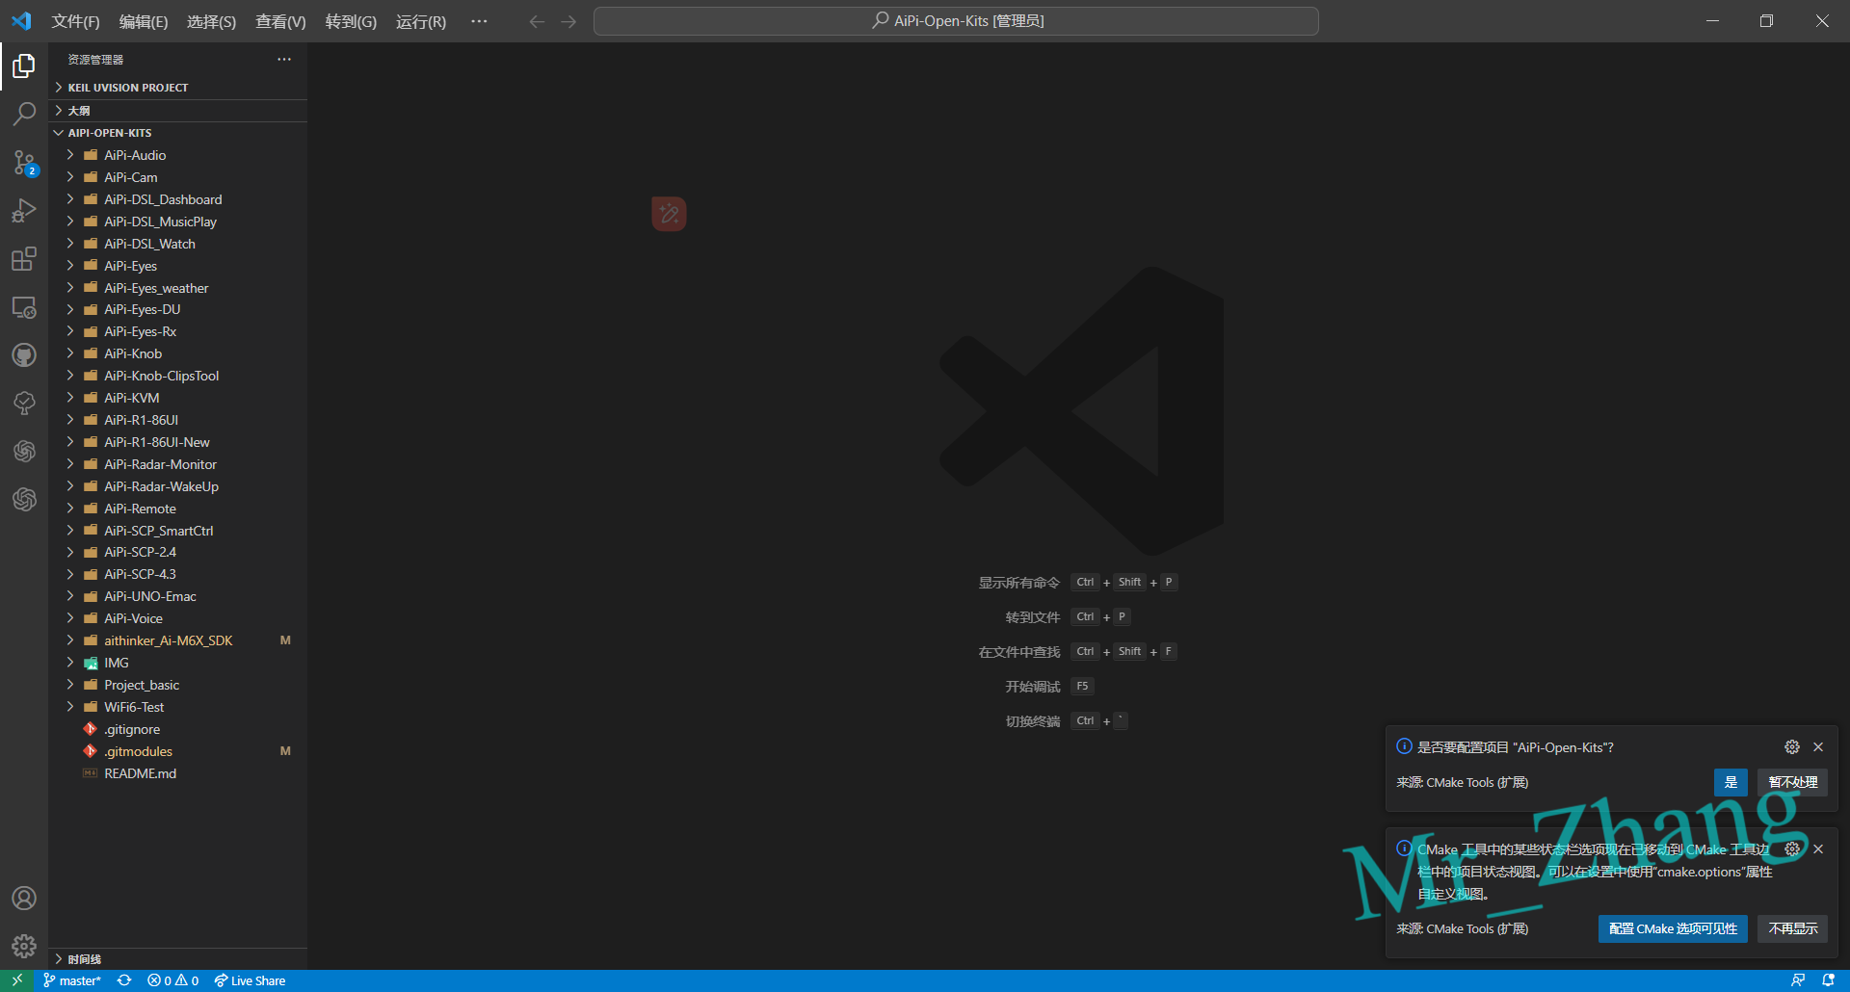The width and height of the screenshot is (1850, 992).
Task: Open the 编辑(E) menu
Action: 144,21
